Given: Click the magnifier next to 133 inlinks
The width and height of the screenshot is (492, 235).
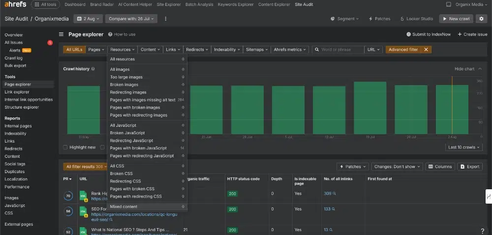Looking at the screenshot, I should (333, 209).
